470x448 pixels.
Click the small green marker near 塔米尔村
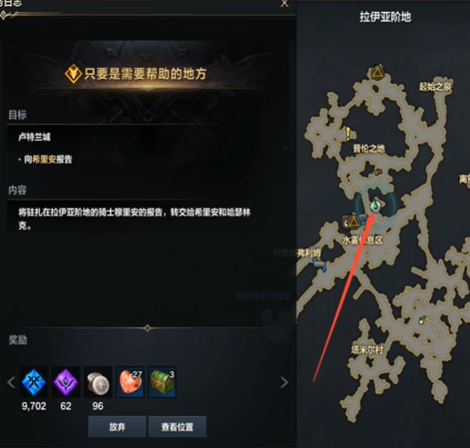click(422, 320)
